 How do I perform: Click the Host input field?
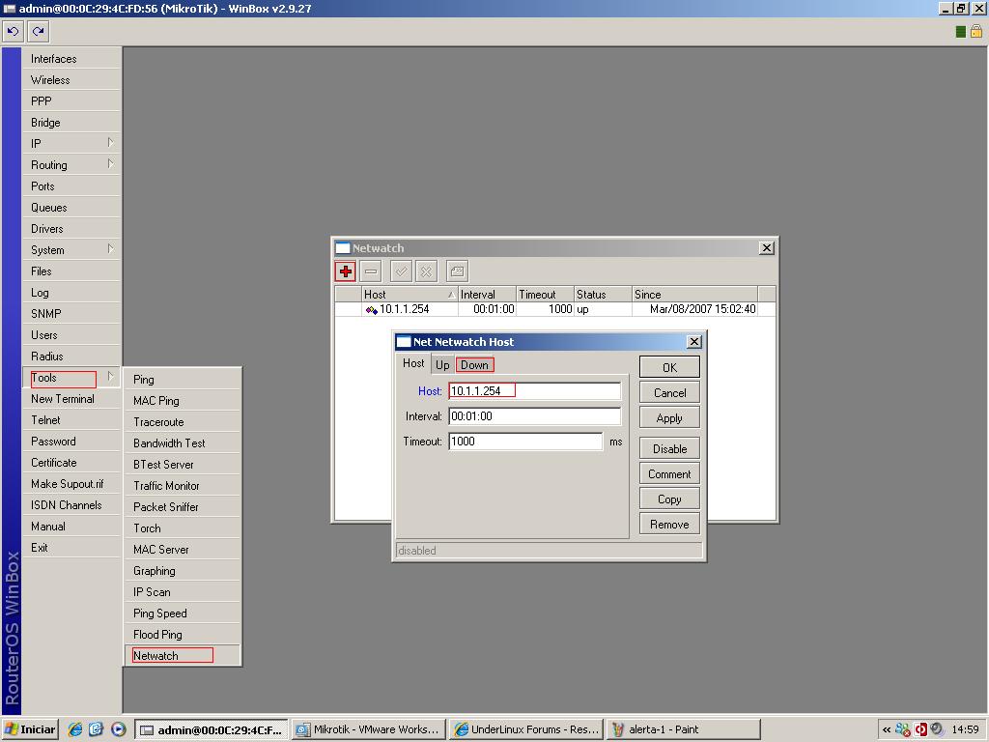tap(535, 391)
